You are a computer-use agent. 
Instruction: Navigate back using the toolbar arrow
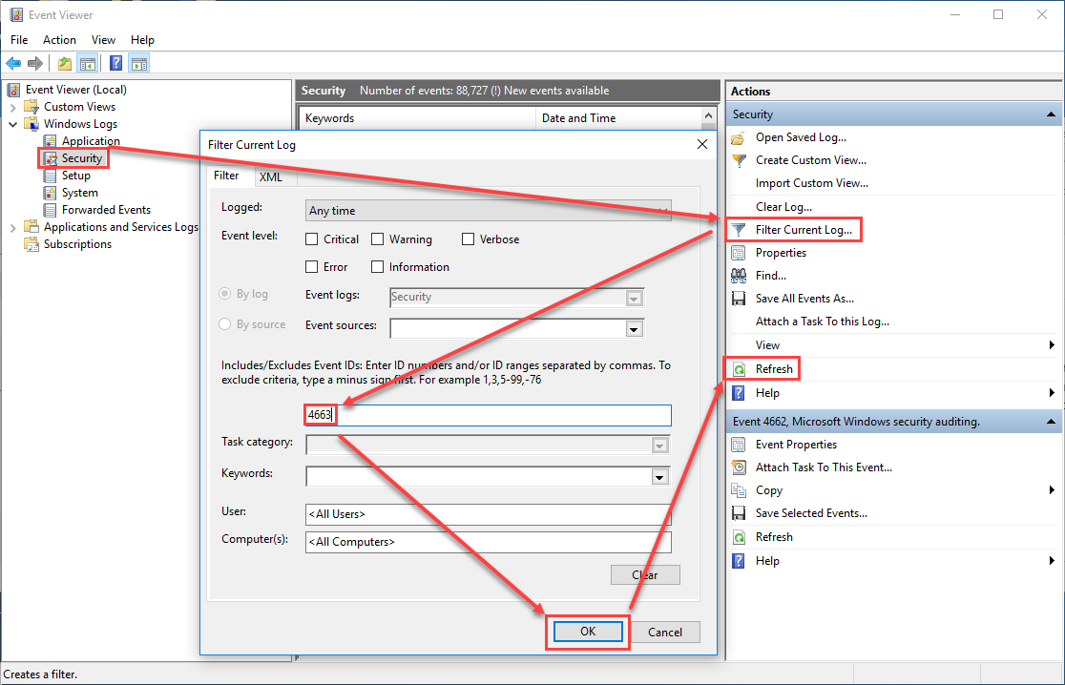pyautogui.click(x=13, y=63)
